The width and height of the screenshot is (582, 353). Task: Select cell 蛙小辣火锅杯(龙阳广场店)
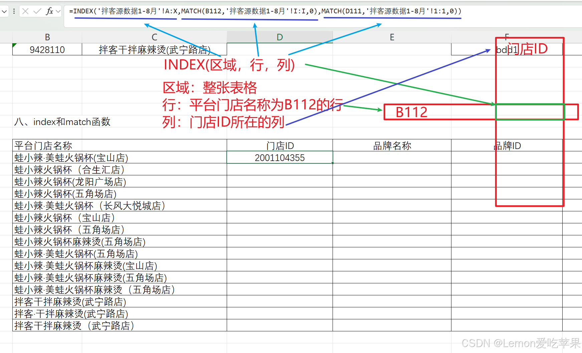pos(120,181)
